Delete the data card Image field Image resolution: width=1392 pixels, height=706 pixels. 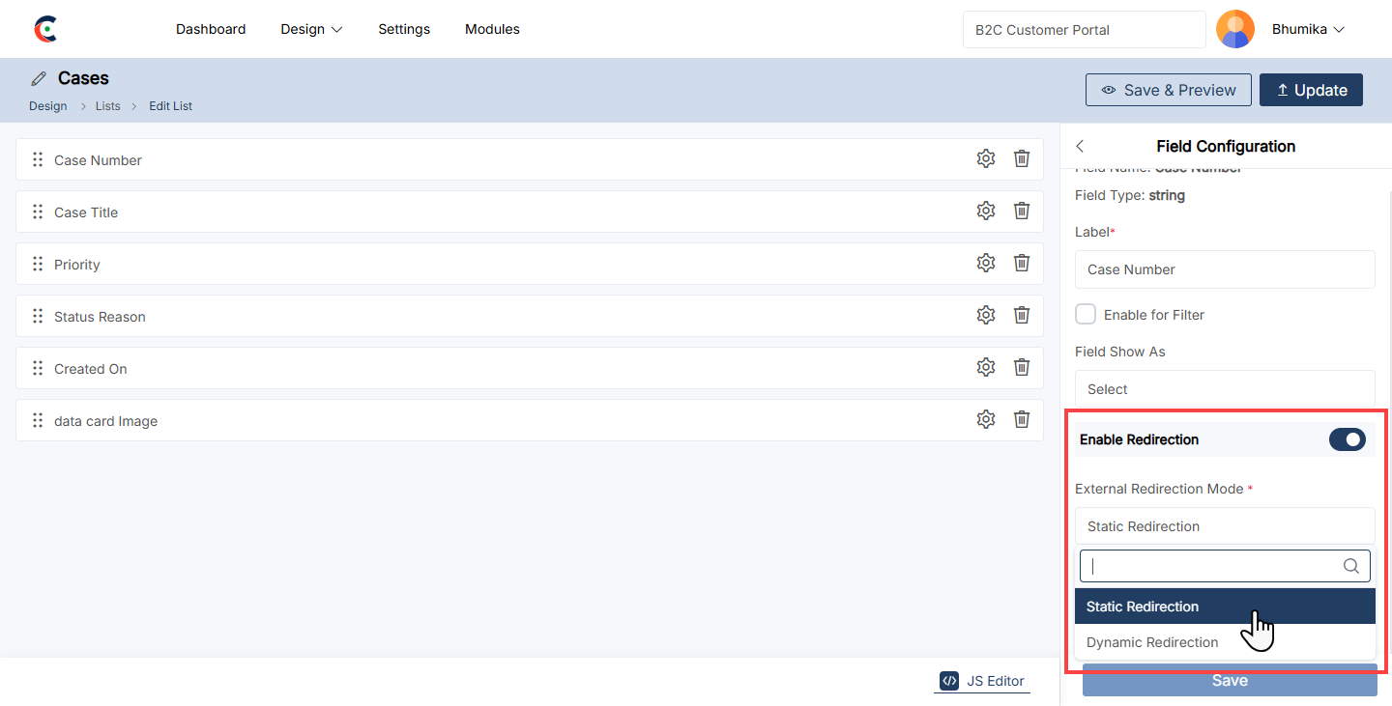coord(1021,420)
